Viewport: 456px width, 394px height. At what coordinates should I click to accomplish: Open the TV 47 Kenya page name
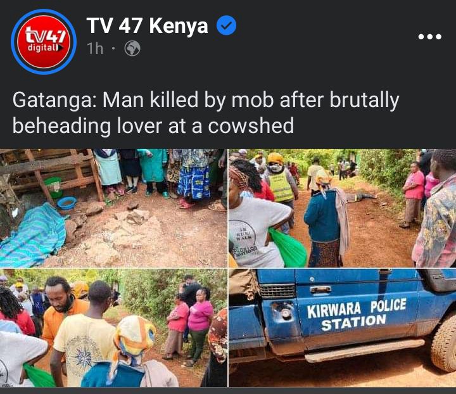pos(147,25)
